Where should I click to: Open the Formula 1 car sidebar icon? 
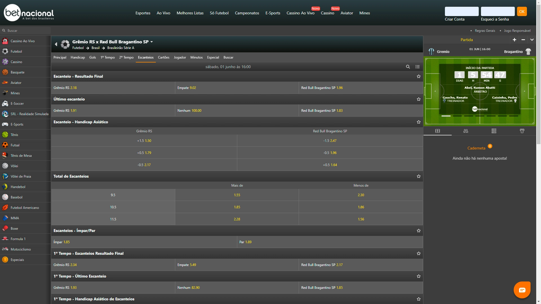click(x=5, y=239)
